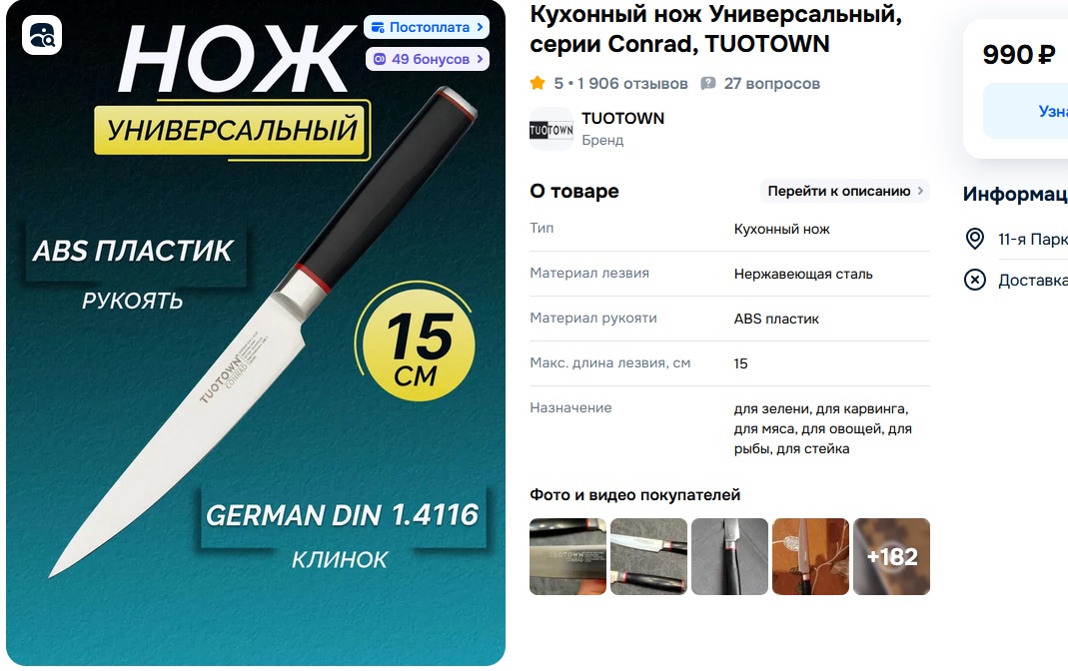This screenshot has width=1068, height=671.
Task: Click the yellow star rating icon
Action: [x=537, y=83]
